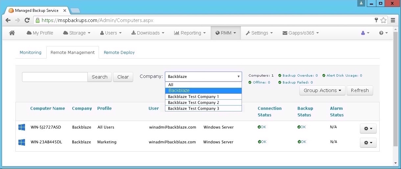The height and width of the screenshot is (169, 401).
Task: Expand the Reporting dropdown menu
Action: pos(190,33)
